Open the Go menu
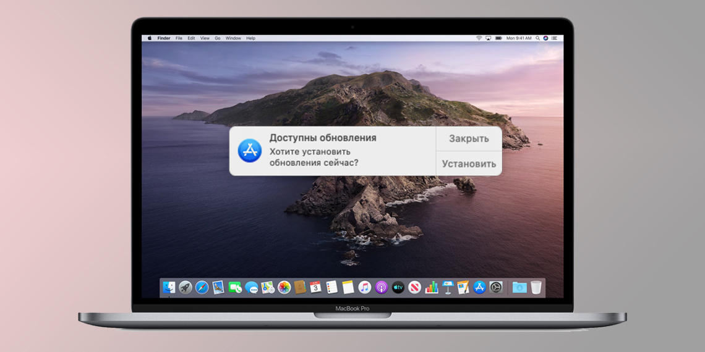The width and height of the screenshot is (705, 352). click(x=217, y=38)
